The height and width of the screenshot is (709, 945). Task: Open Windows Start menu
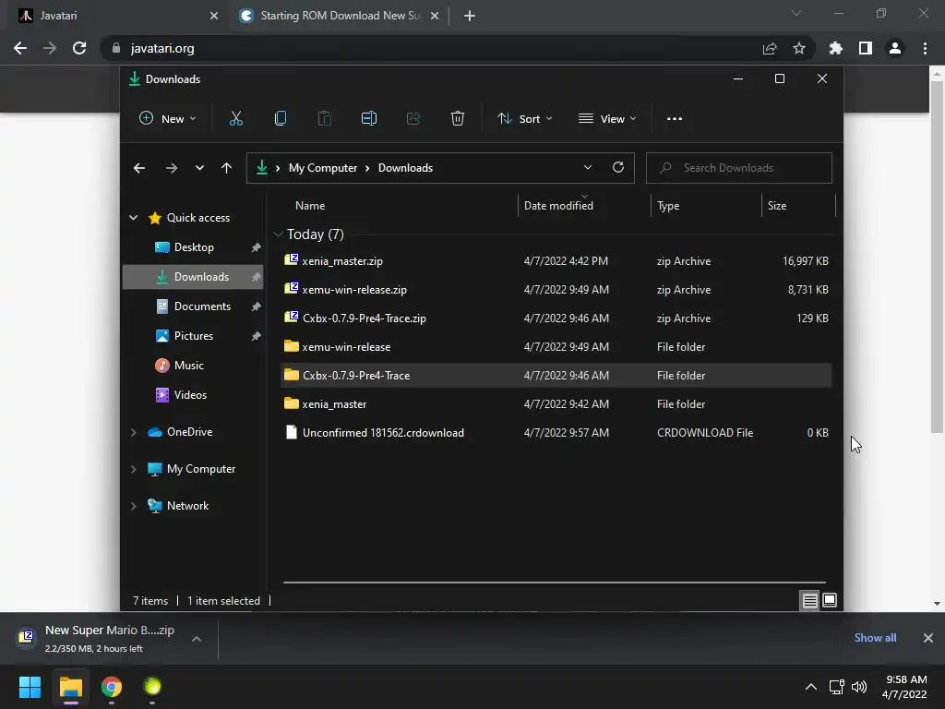click(x=30, y=687)
